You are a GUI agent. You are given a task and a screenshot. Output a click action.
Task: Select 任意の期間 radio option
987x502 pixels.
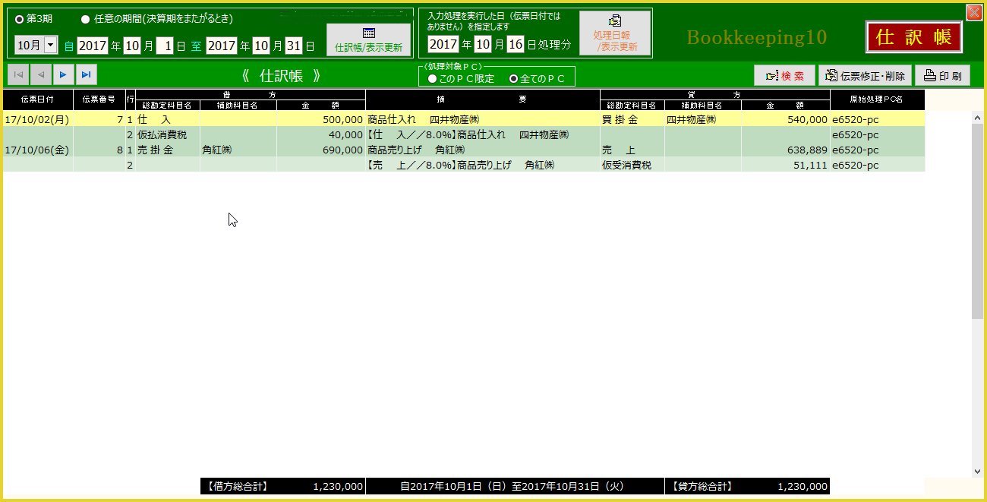click(85, 19)
